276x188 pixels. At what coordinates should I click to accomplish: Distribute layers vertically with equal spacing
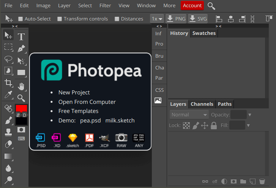tap(252, 19)
